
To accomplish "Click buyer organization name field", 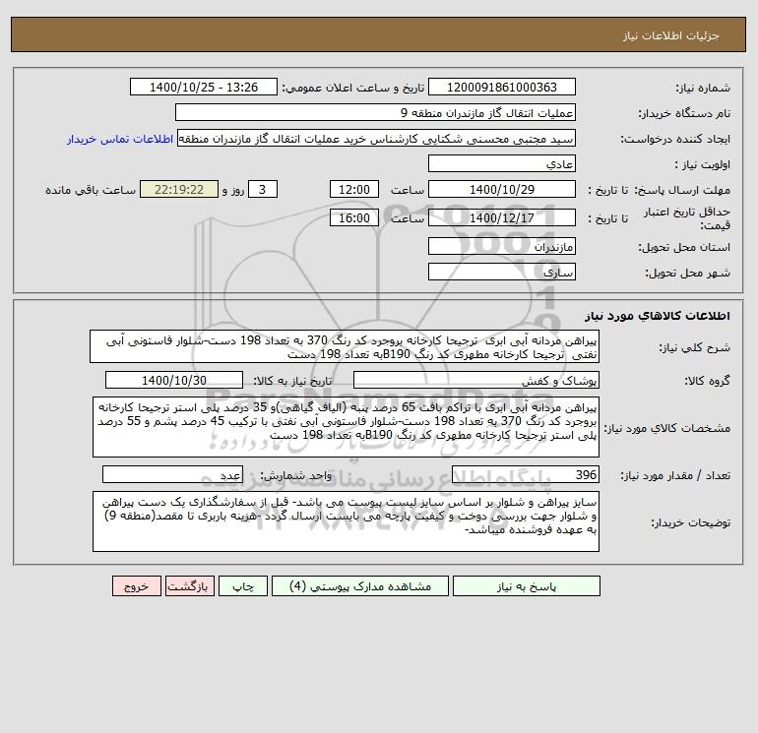I will tap(375, 112).
